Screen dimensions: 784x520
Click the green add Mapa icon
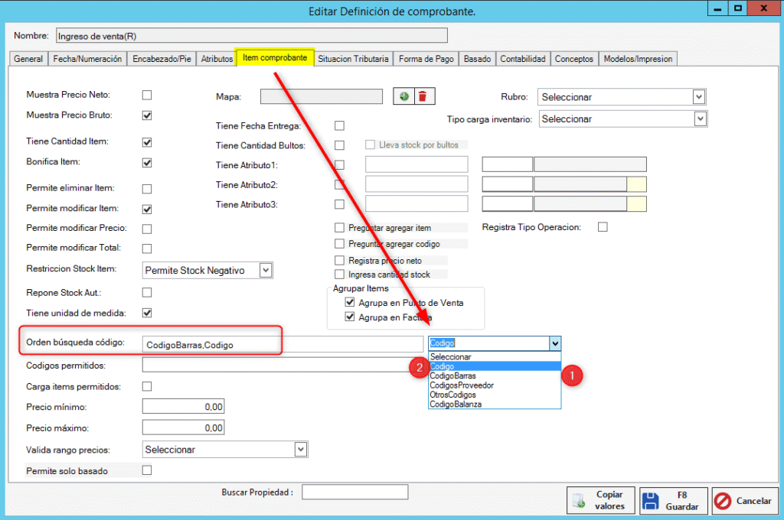(x=403, y=96)
